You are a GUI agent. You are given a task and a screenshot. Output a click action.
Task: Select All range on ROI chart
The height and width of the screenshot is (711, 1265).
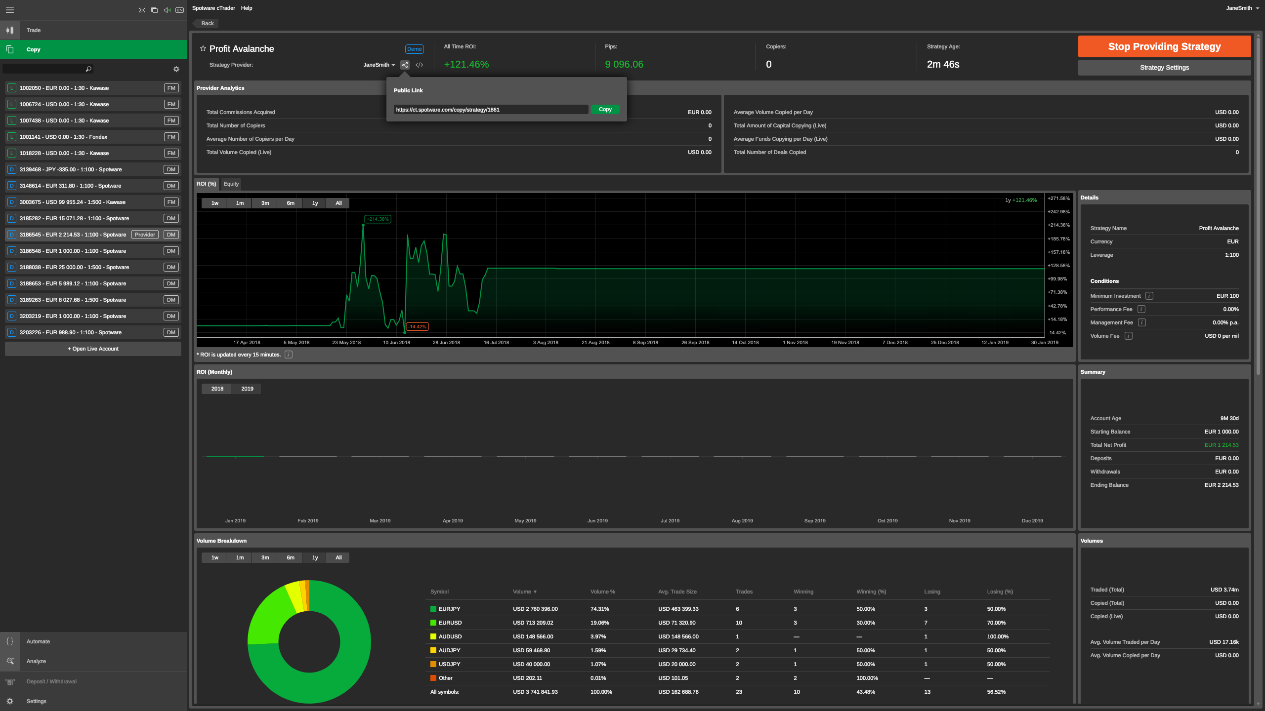tap(338, 203)
